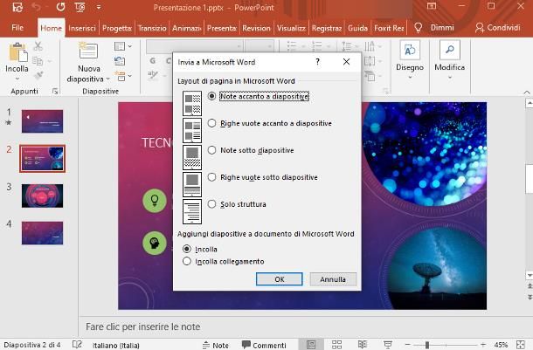Open the Inserisci tab

[82, 28]
